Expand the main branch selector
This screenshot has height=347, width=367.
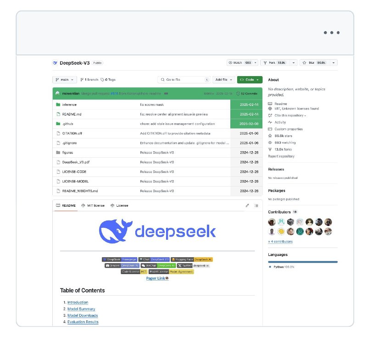point(64,79)
